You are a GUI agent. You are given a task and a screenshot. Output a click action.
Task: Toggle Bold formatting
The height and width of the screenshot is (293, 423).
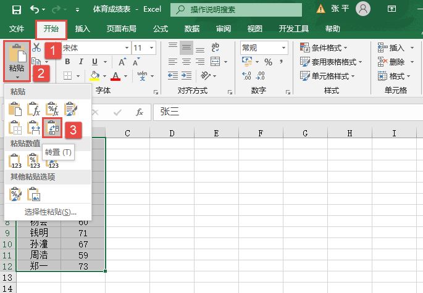coord(68,62)
